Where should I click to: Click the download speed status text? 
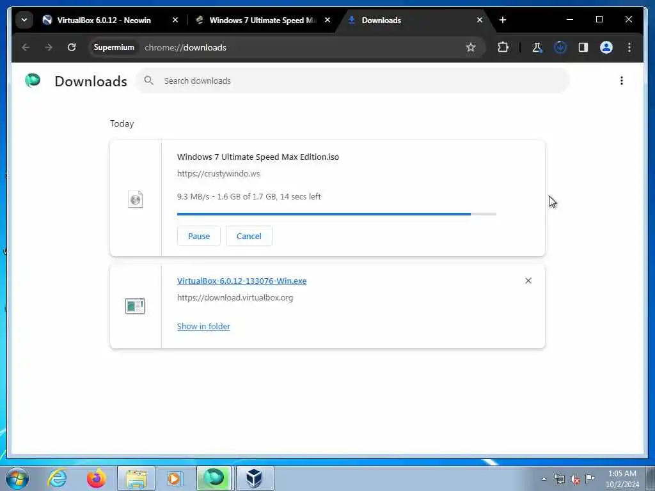coord(249,197)
